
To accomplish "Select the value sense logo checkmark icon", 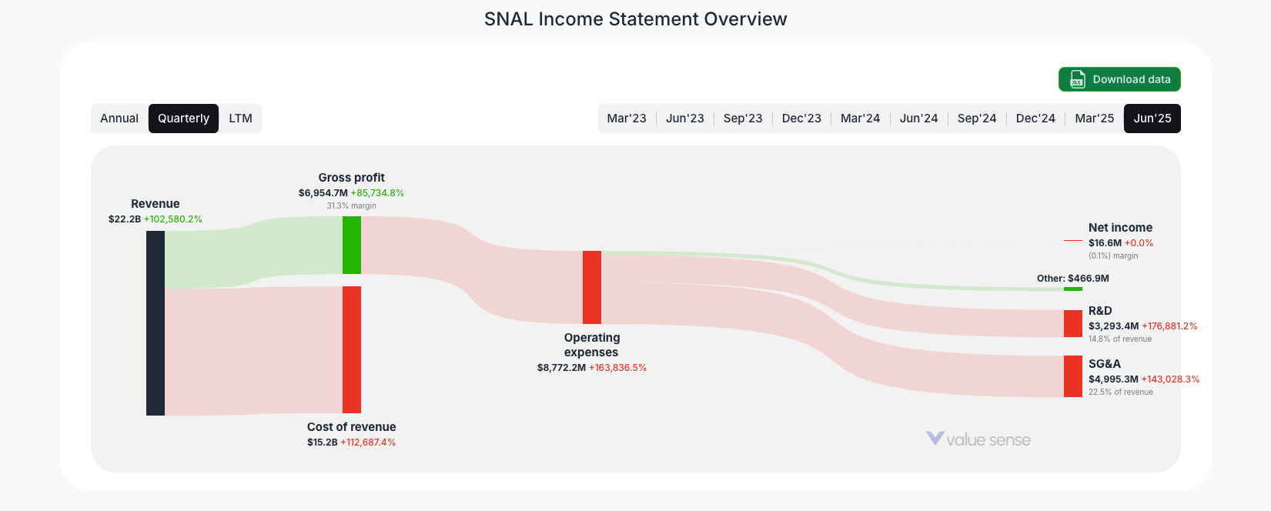I will pyautogui.click(x=934, y=439).
